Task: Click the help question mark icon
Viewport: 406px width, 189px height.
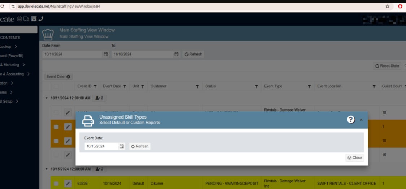Action: 351,120
